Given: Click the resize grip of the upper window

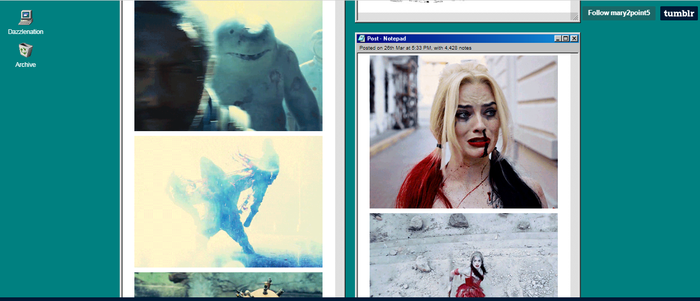Looking at the screenshot, I should click(x=575, y=17).
